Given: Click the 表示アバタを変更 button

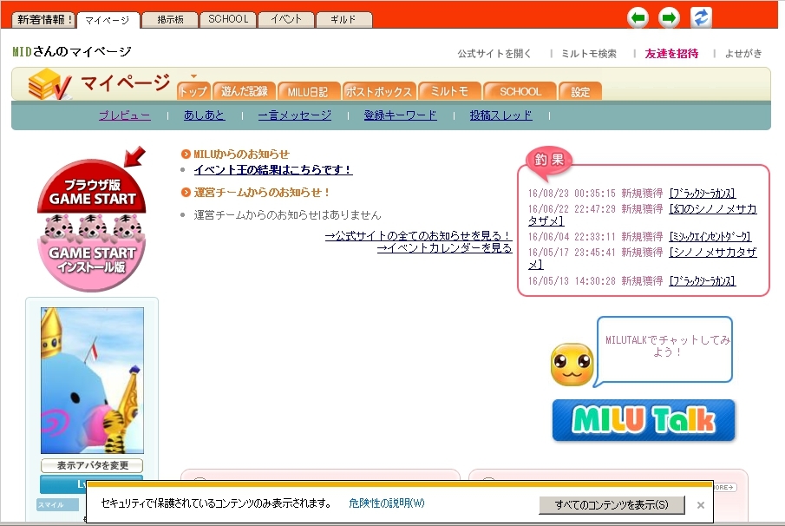Looking at the screenshot, I should click(x=92, y=466).
